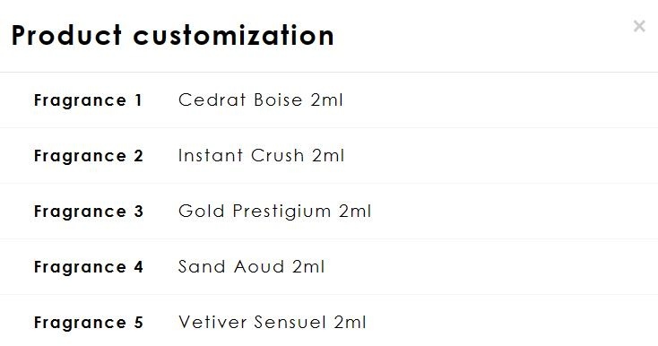The height and width of the screenshot is (346, 658).
Task: Click the Product customization heading
Action: (172, 35)
